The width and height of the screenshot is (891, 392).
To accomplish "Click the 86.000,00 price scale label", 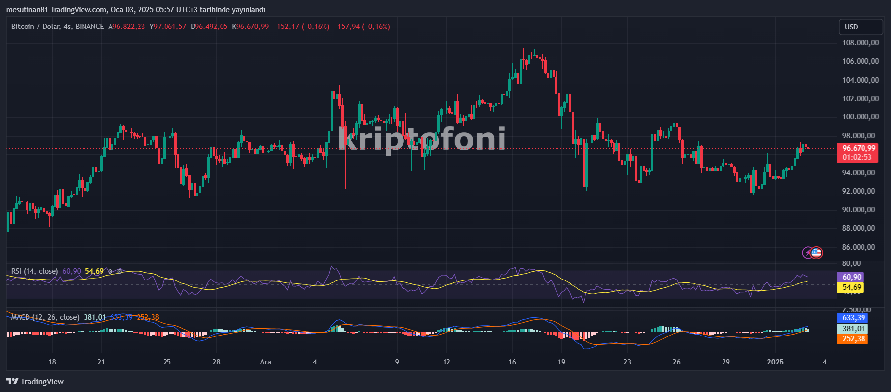I will coord(859,247).
